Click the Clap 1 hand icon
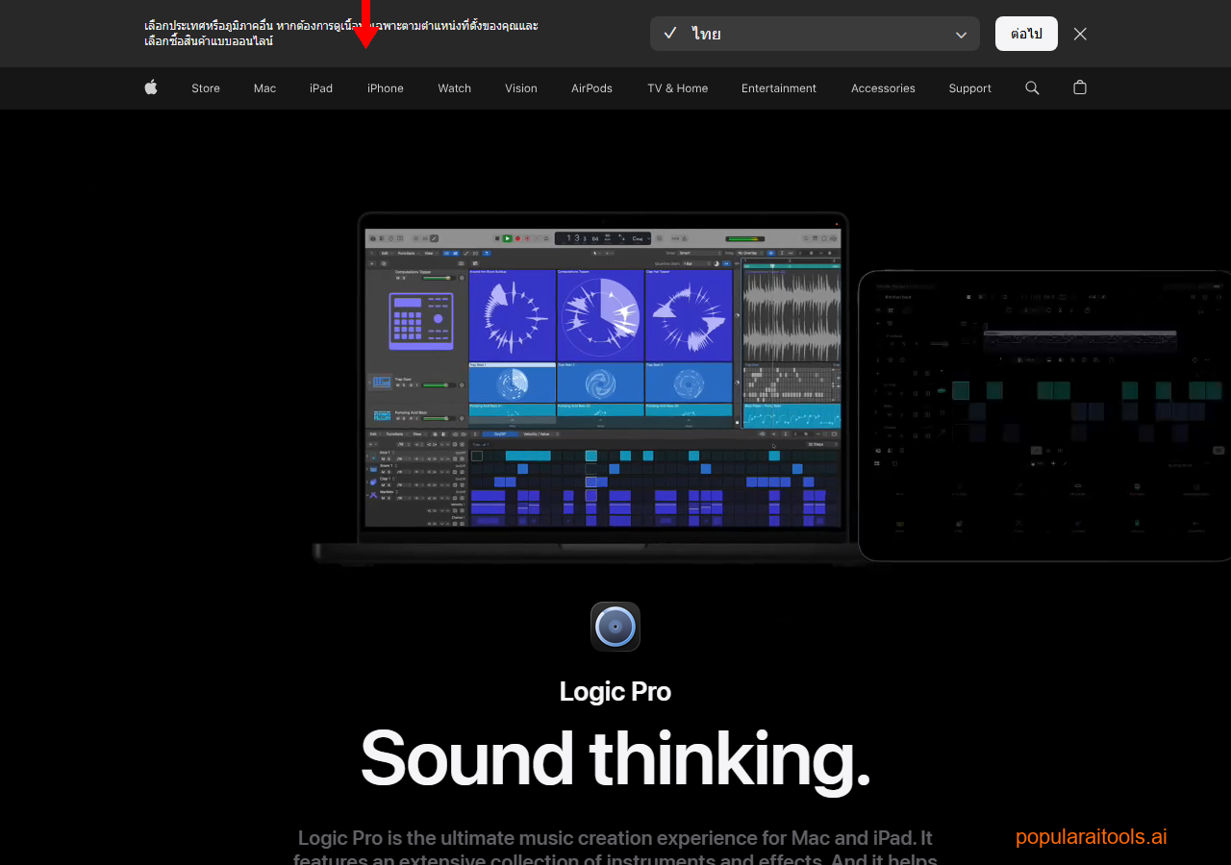The height and width of the screenshot is (865, 1231). click(373, 482)
